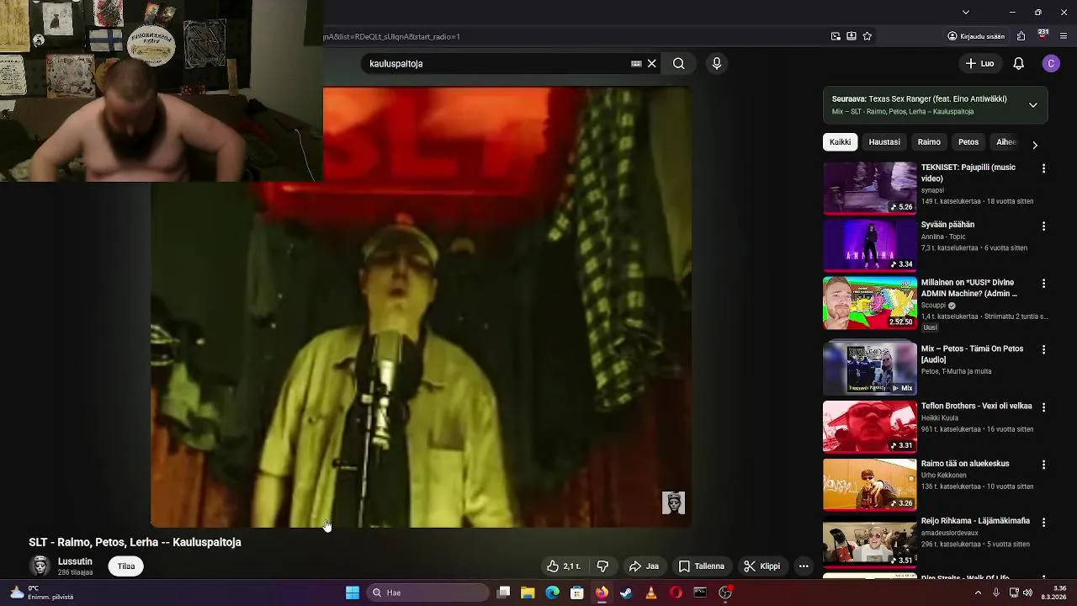
Task: Open YouTube notifications bell
Action: [x=1018, y=63]
